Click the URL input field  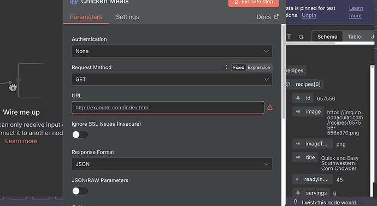tap(168, 108)
